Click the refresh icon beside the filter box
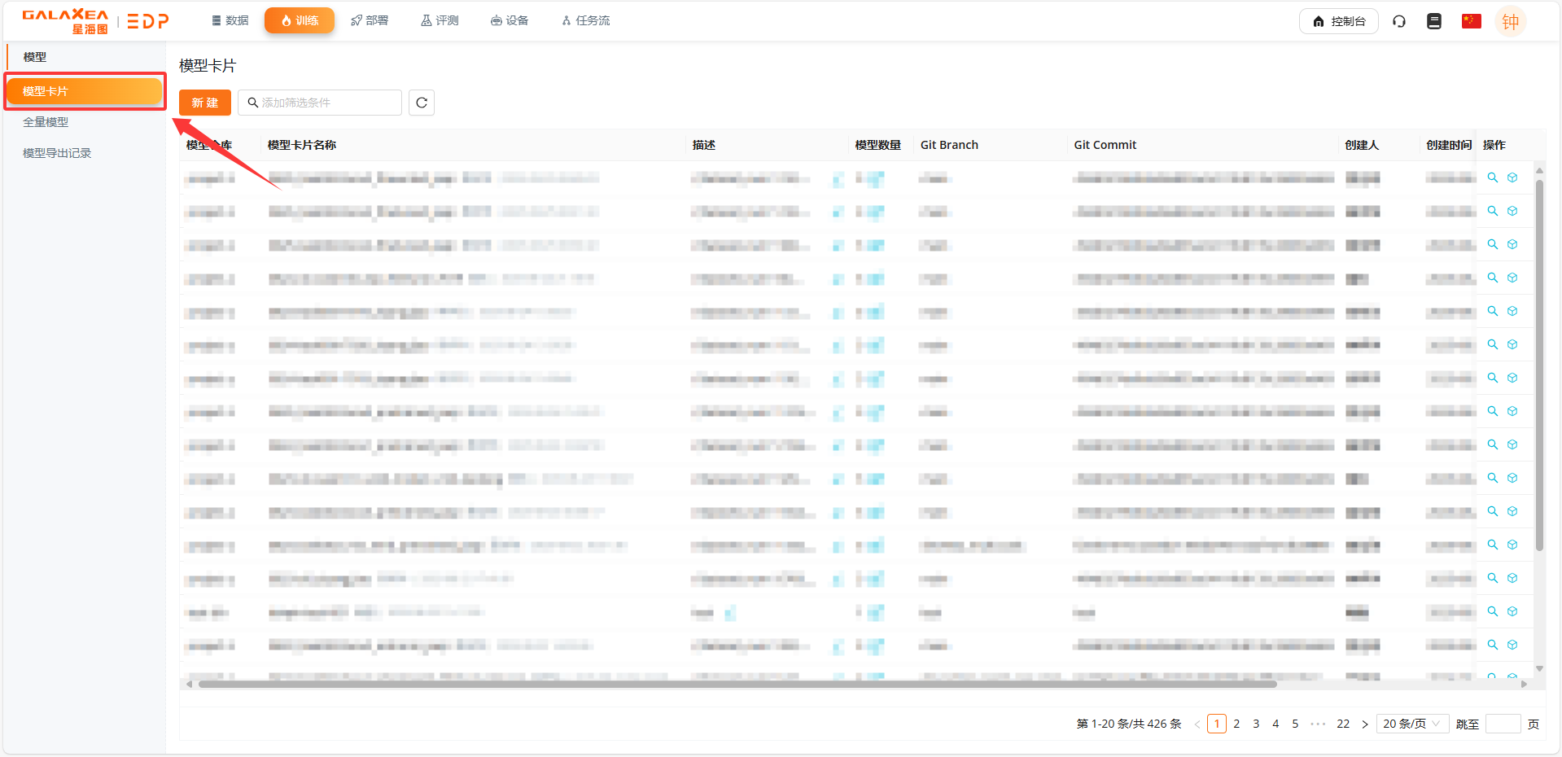The width and height of the screenshot is (1562, 757). pos(421,103)
